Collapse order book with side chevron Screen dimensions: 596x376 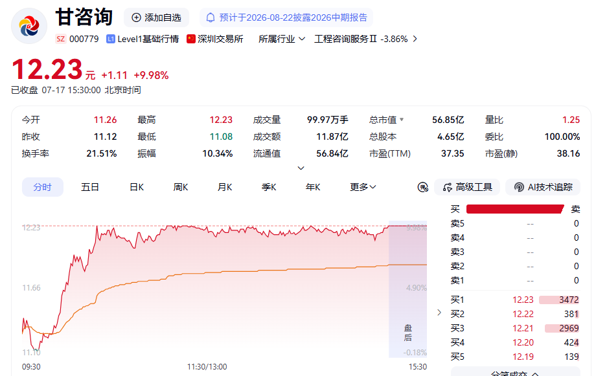point(439,313)
